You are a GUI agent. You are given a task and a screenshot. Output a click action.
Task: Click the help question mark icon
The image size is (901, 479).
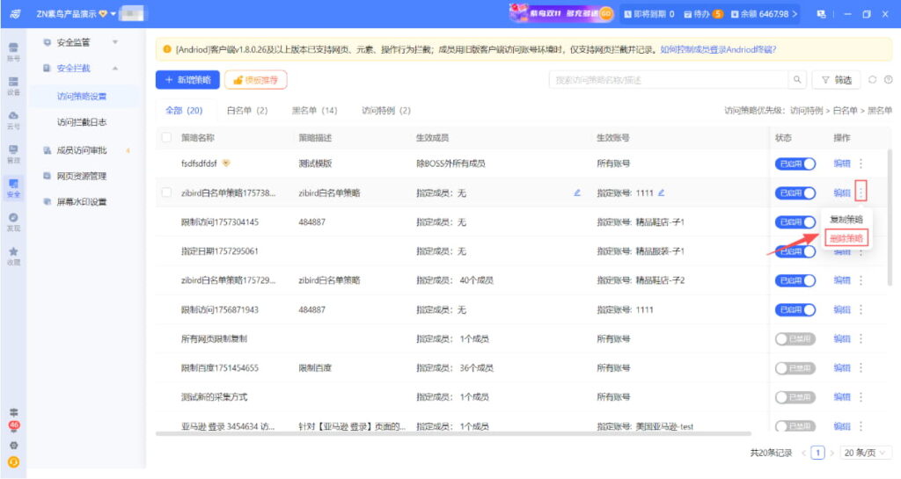coord(889,80)
